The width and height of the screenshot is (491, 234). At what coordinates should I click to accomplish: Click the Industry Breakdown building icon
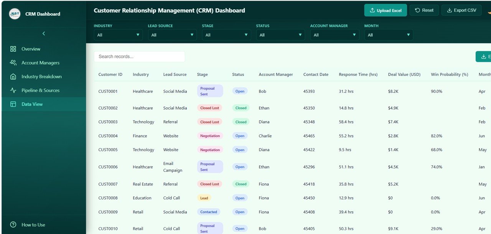point(13,76)
